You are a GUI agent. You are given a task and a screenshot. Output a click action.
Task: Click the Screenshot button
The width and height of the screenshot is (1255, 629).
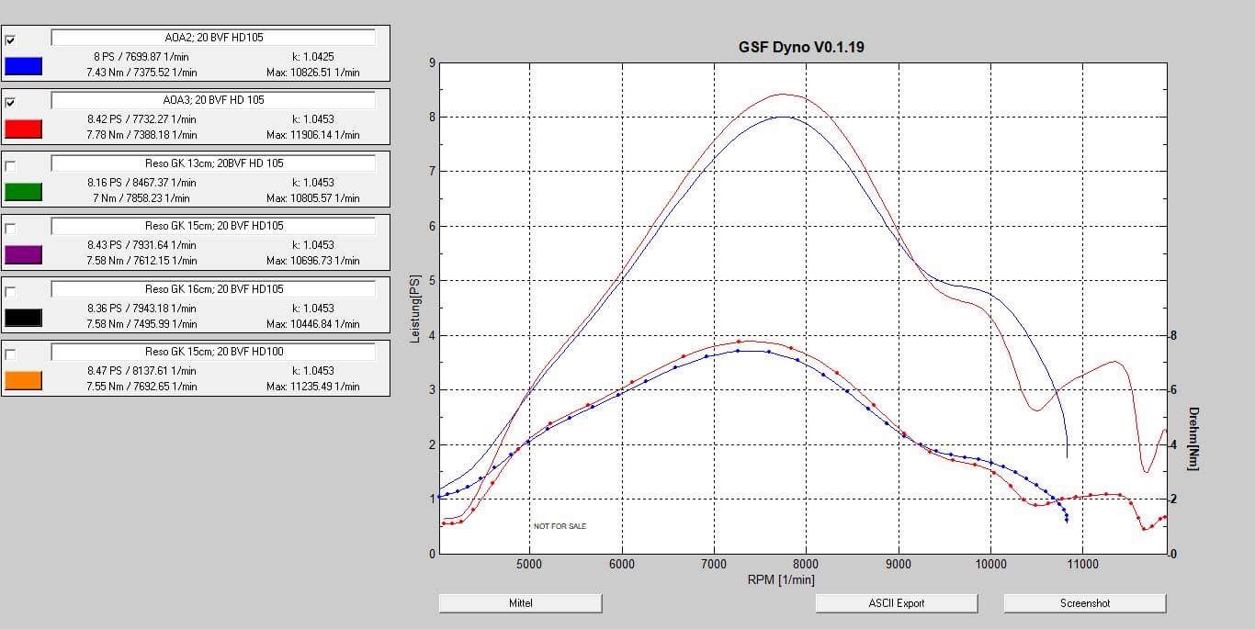(1085, 603)
